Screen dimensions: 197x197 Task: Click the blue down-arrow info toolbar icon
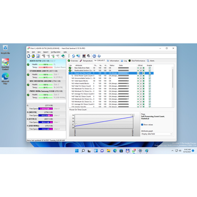coord(99,56)
